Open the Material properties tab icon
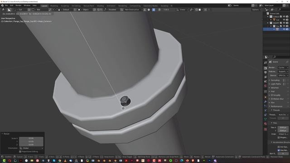 266,124
